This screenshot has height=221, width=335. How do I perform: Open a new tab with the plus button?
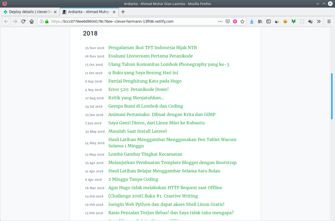click(123, 12)
